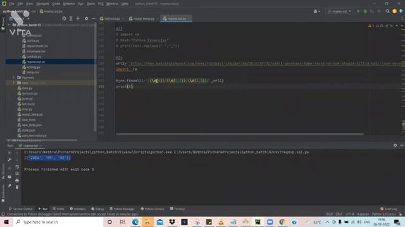Open the Refactor menu
This screenshot has height=227, width=405.
point(69,4)
